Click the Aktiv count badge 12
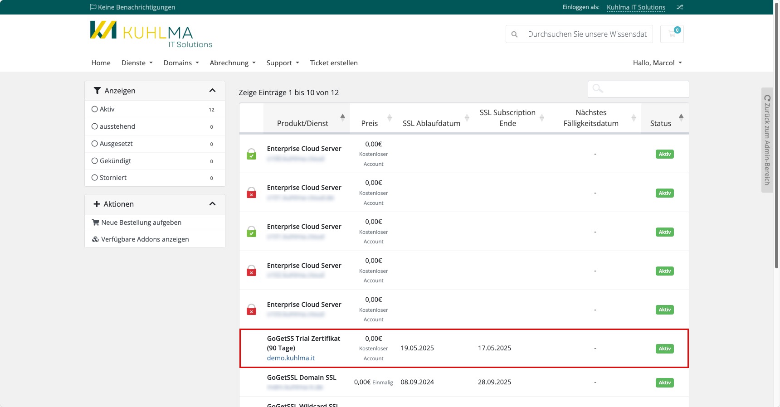The width and height of the screenshot is (780, 407). coord(211,110)
